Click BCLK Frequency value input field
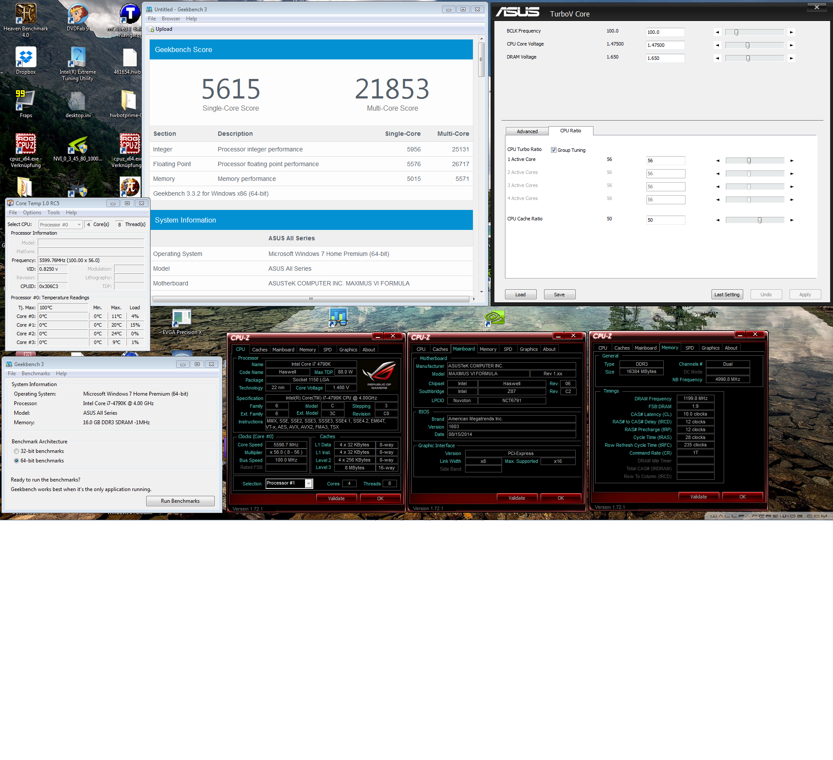The height and width of the screenshot is (760, 833). pyautogui.click(x=665, y=32)
